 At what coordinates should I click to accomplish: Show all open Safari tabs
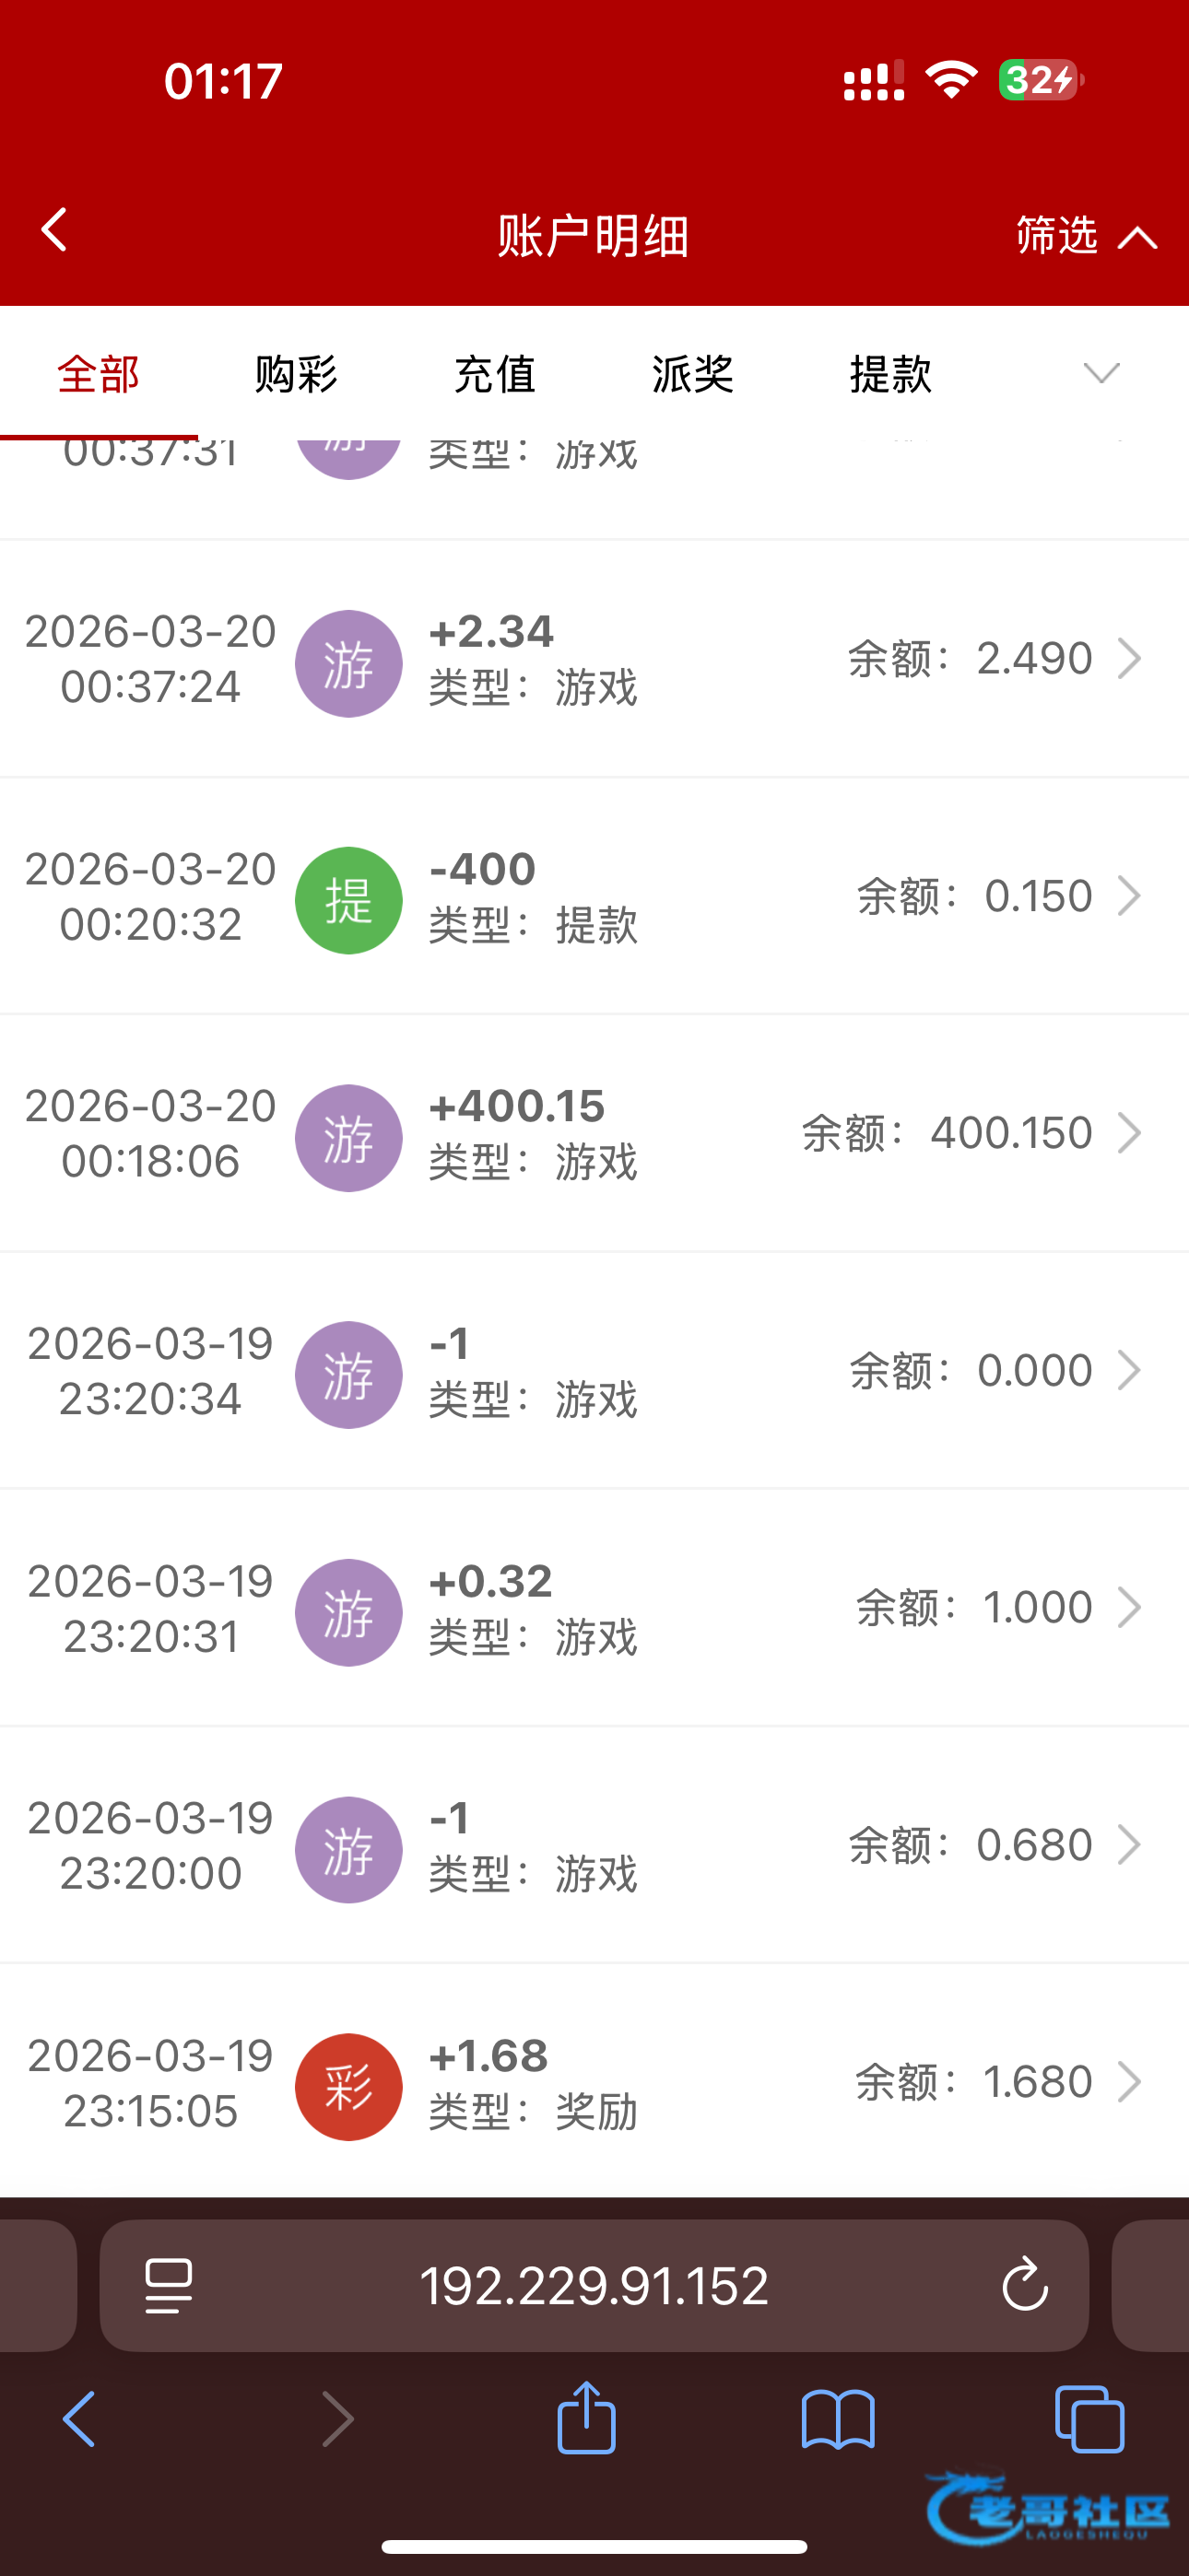pyautogui.click(x=1089, y=2420)
